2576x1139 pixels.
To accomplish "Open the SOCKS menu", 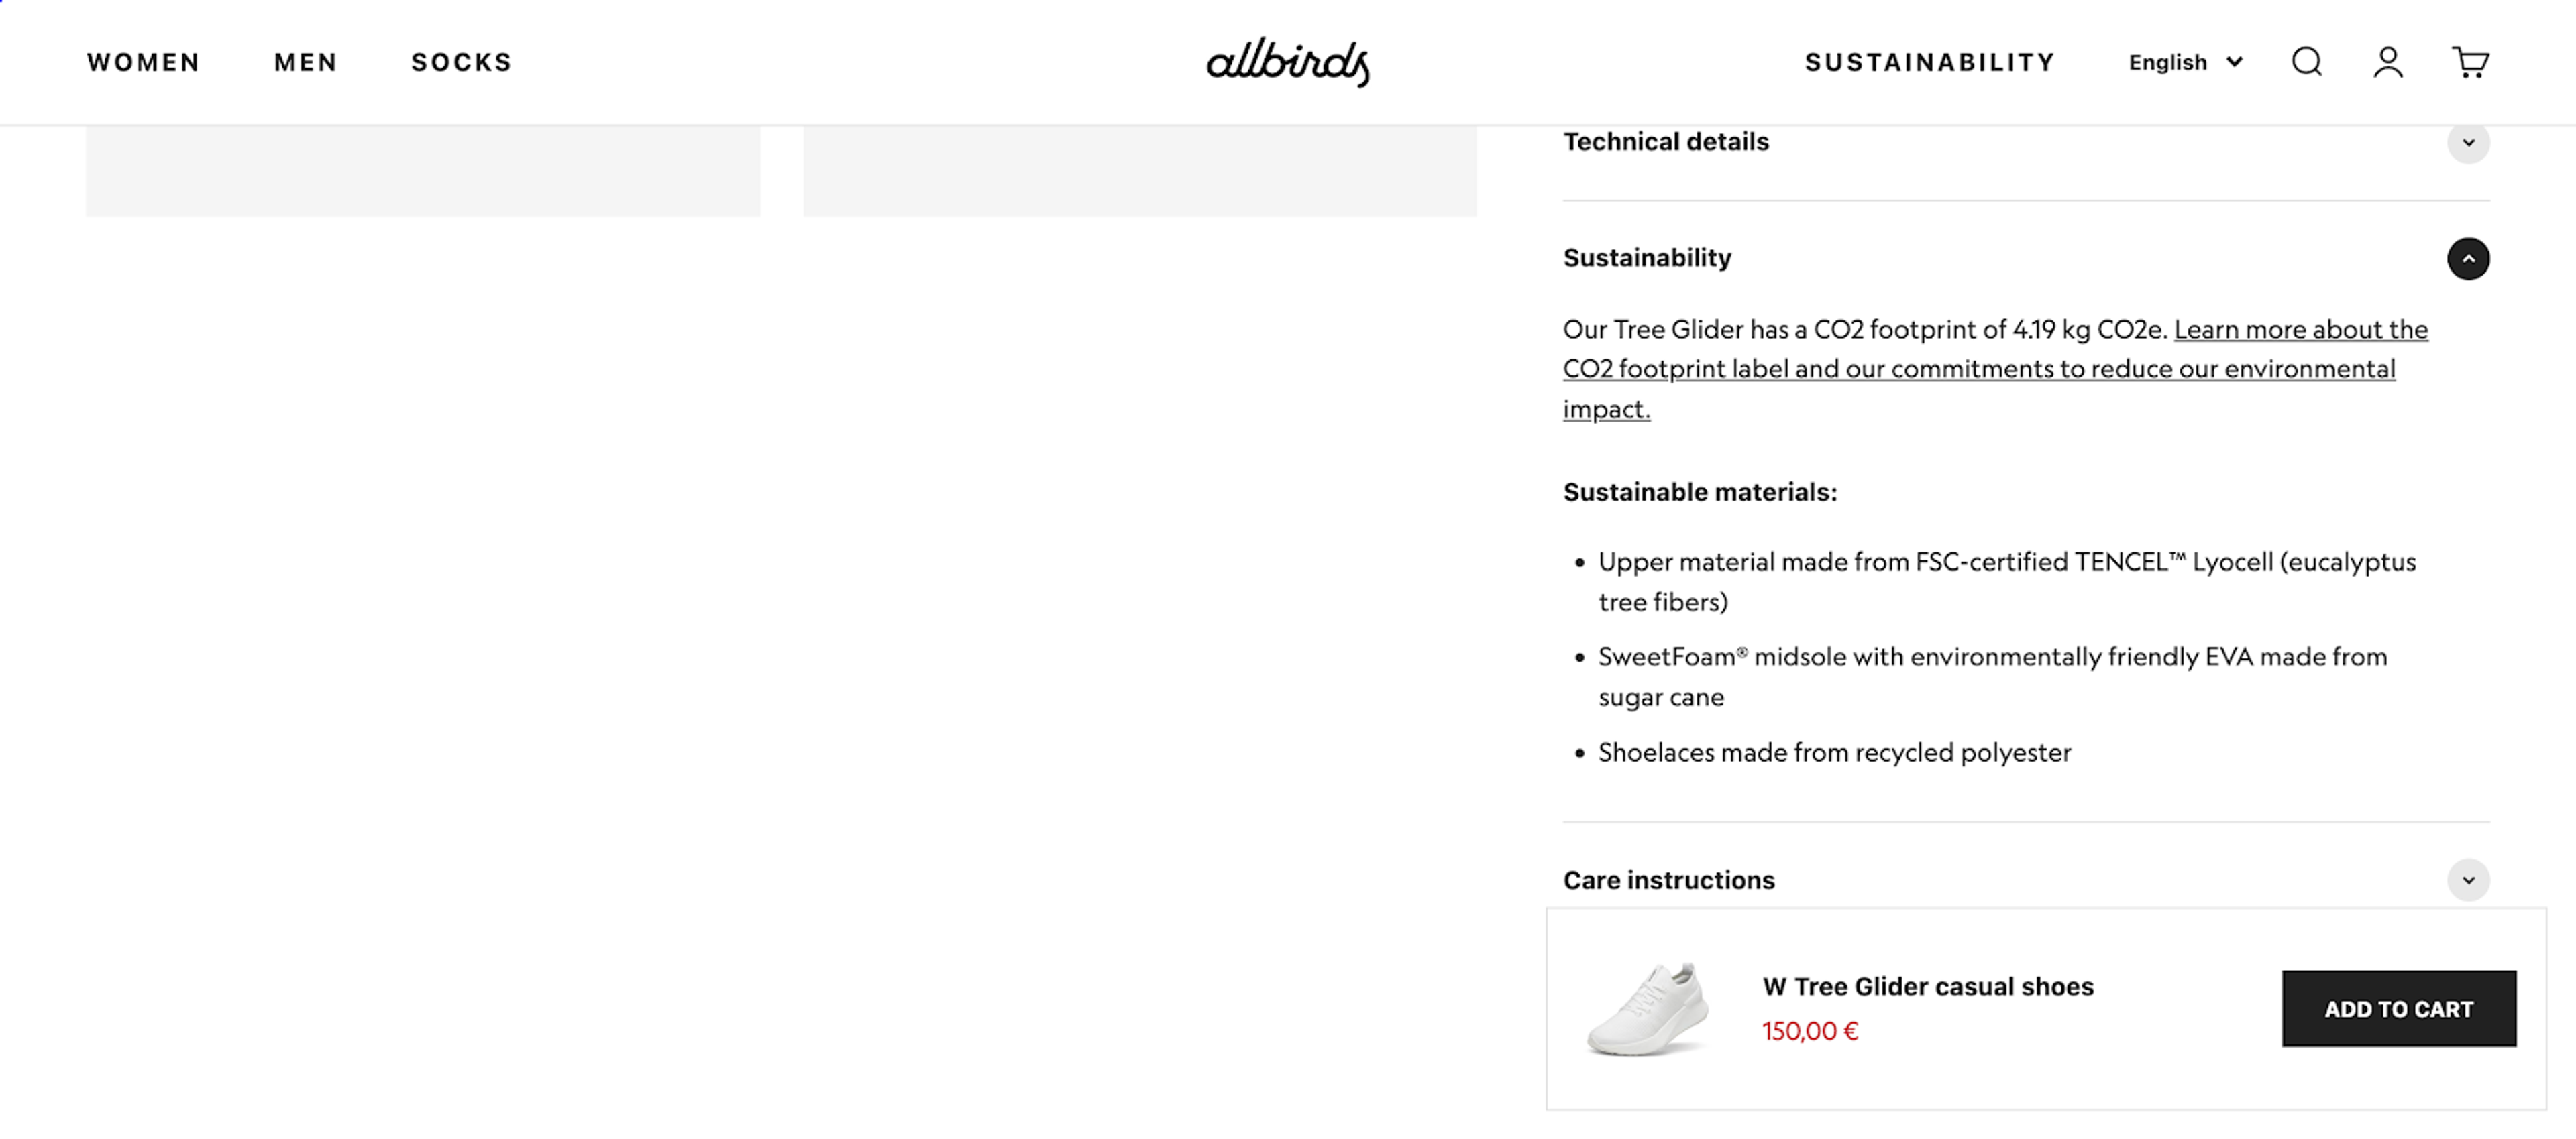I will pyautogui.click(x=461, y=62).
